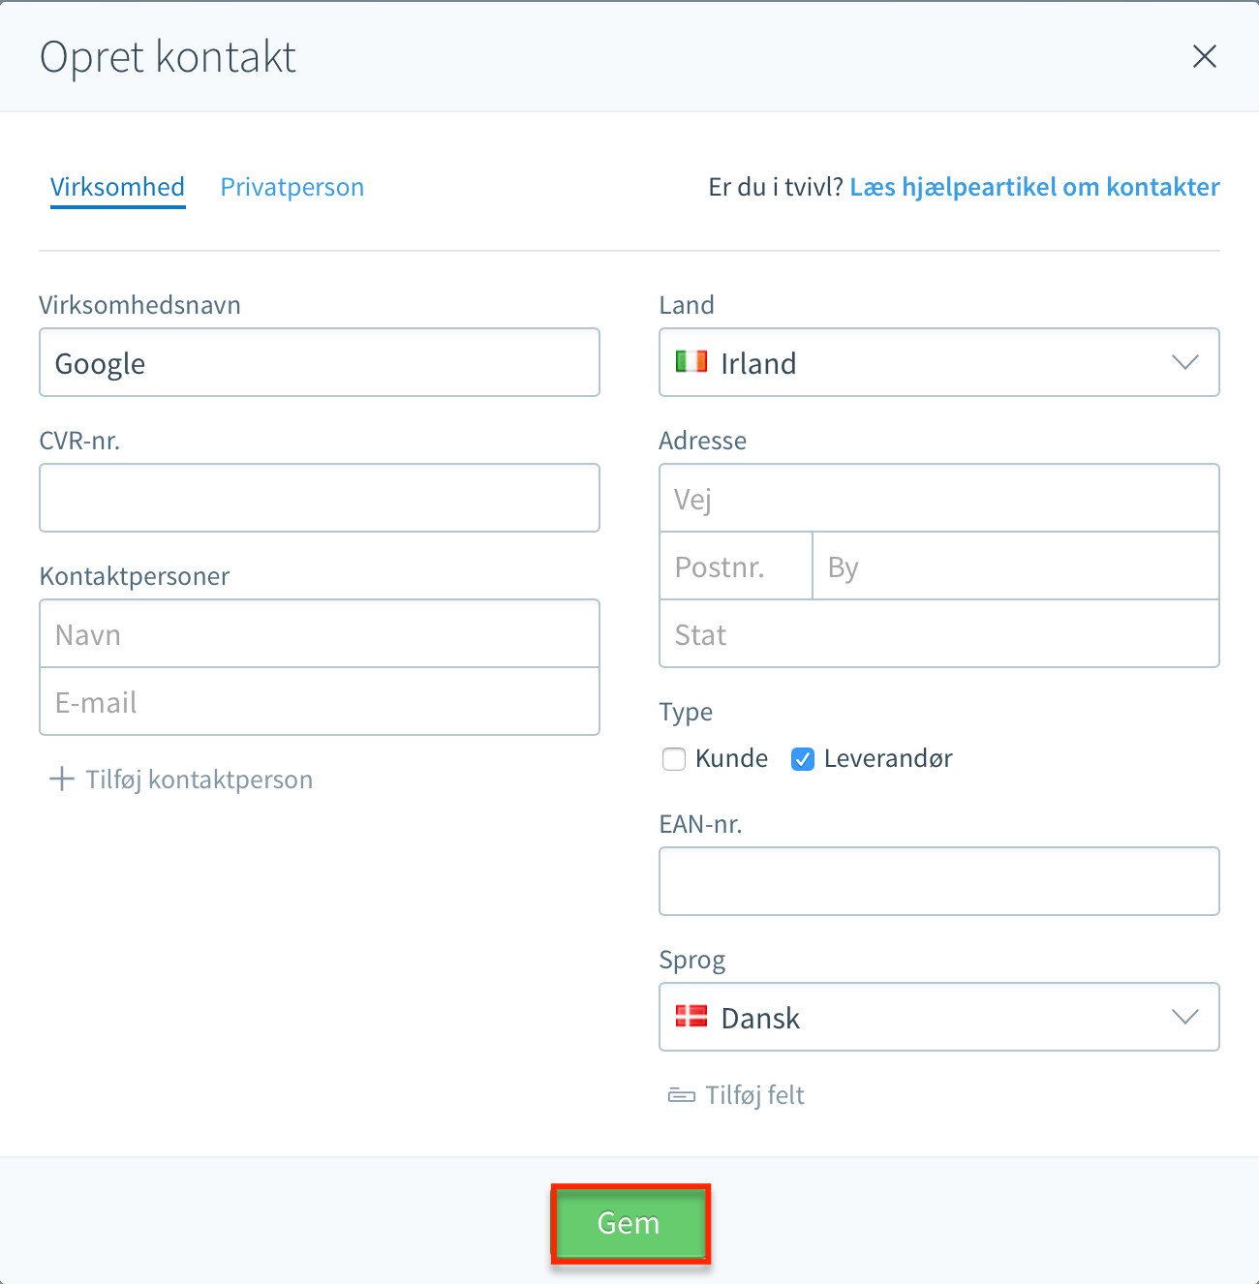Screen dimensions: 1259x1284
Task: Close the Opret kontakt dialog with X
Action: [1204, 56]
